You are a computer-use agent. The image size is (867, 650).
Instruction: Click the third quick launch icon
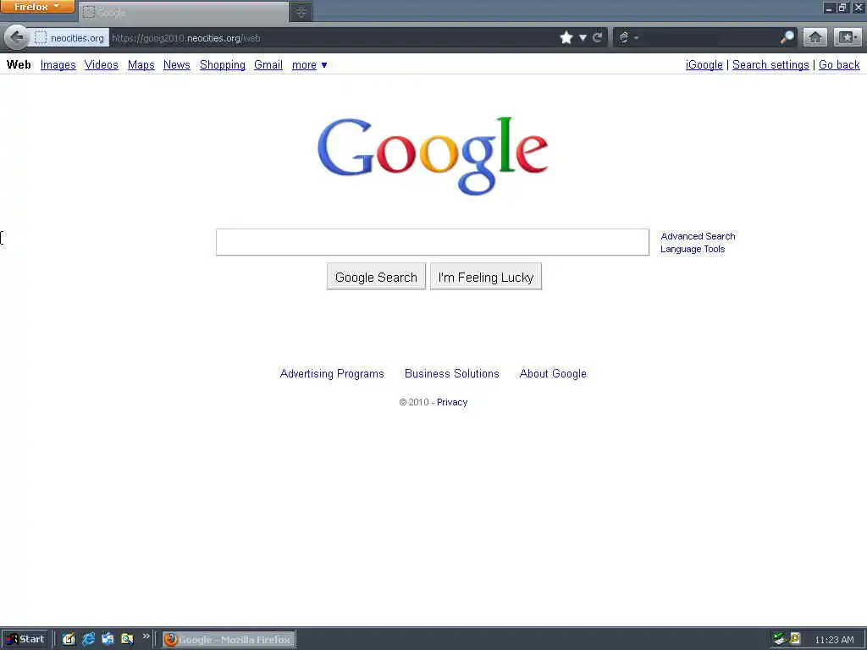108,639
